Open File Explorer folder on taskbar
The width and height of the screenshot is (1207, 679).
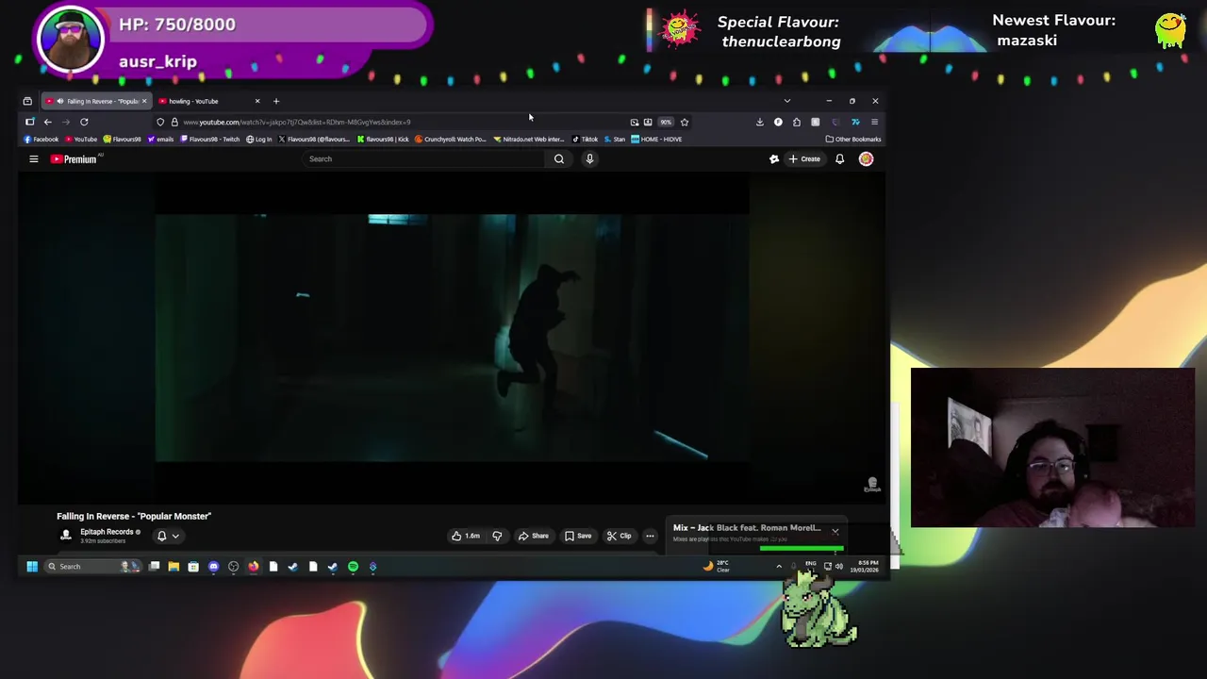point(174,567)
